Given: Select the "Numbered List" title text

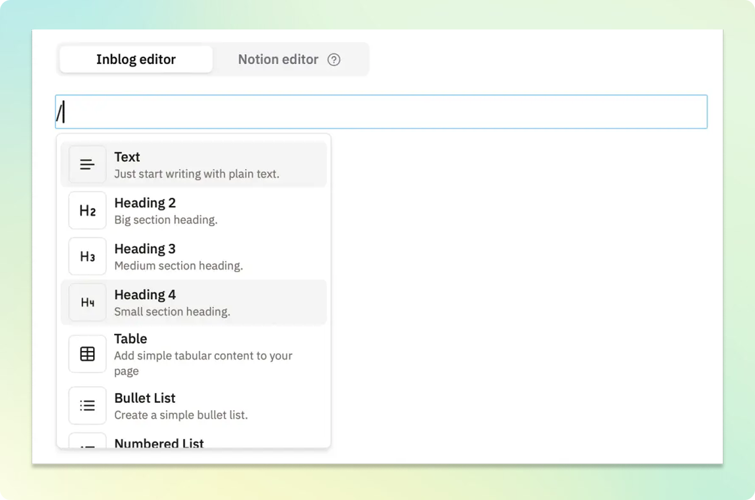Looking at the screenshot, I should click(x=159, y=443).
